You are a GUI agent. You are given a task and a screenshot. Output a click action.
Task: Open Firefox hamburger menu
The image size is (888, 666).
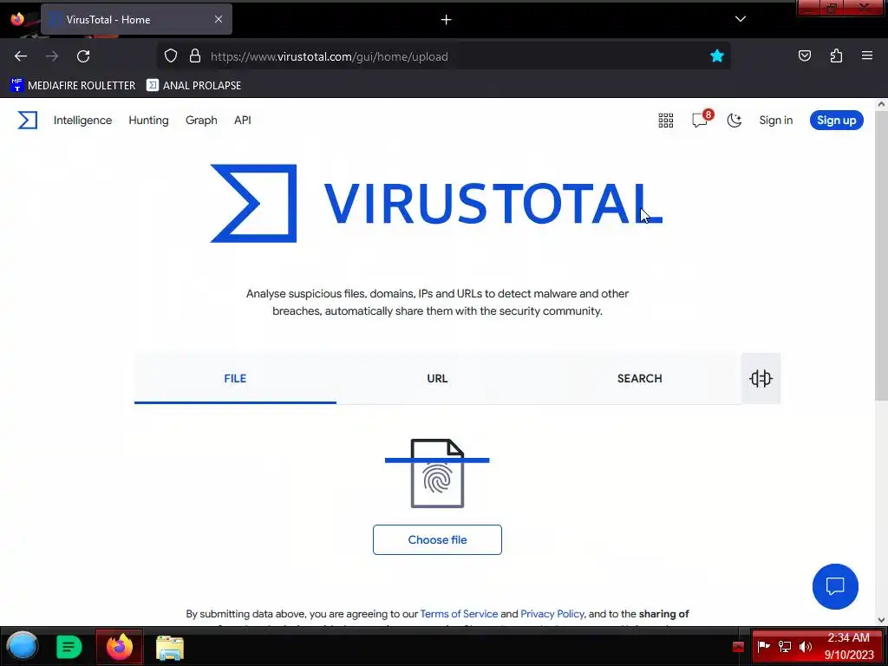coord(867,56)
